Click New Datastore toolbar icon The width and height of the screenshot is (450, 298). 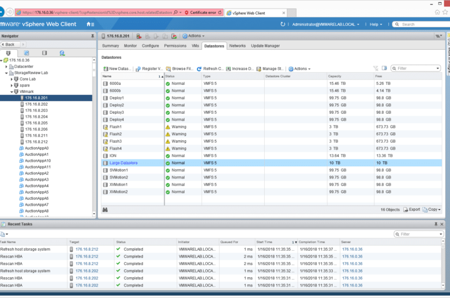coord(106,69)
